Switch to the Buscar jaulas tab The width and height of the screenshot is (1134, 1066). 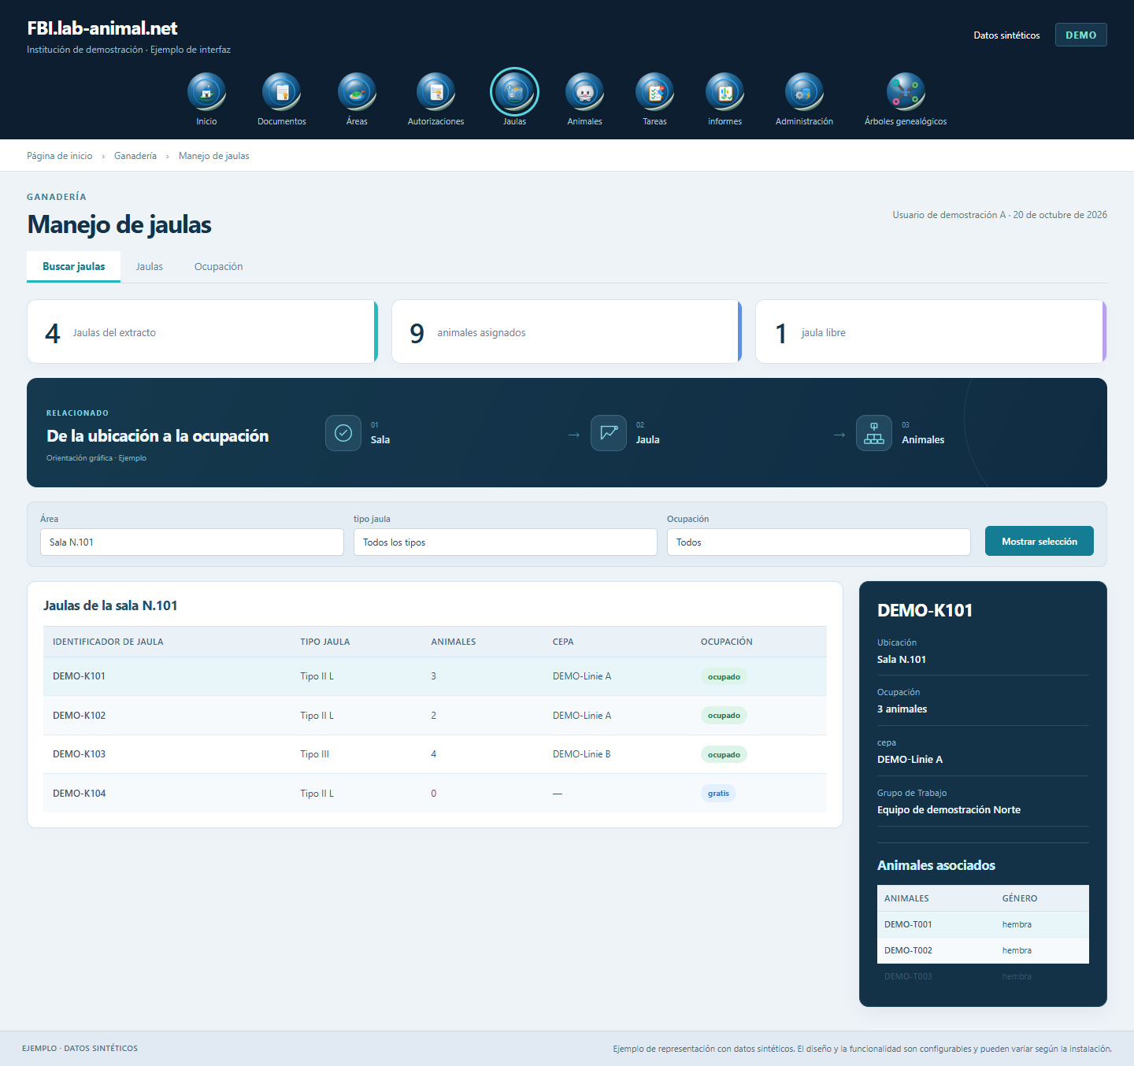tap(73, 267)
